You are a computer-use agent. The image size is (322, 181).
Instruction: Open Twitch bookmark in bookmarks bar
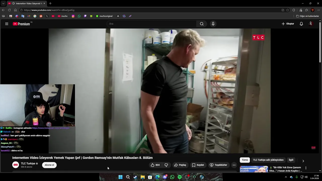tap(85, 16)
